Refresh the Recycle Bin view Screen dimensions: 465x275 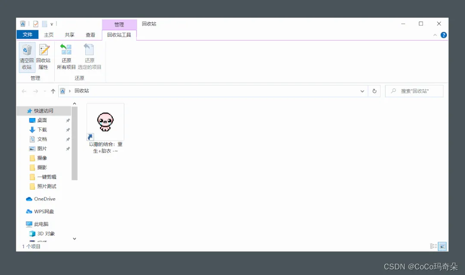point(374,91)
